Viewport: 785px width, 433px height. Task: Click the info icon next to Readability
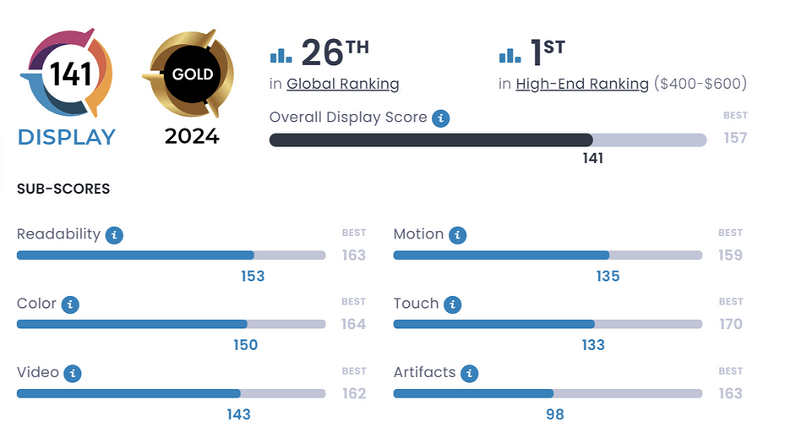point(114,235)
